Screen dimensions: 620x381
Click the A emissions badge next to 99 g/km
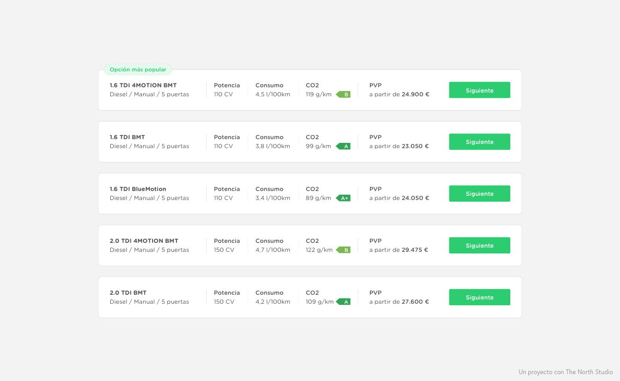pyautogui.click(x=343, y=146)
